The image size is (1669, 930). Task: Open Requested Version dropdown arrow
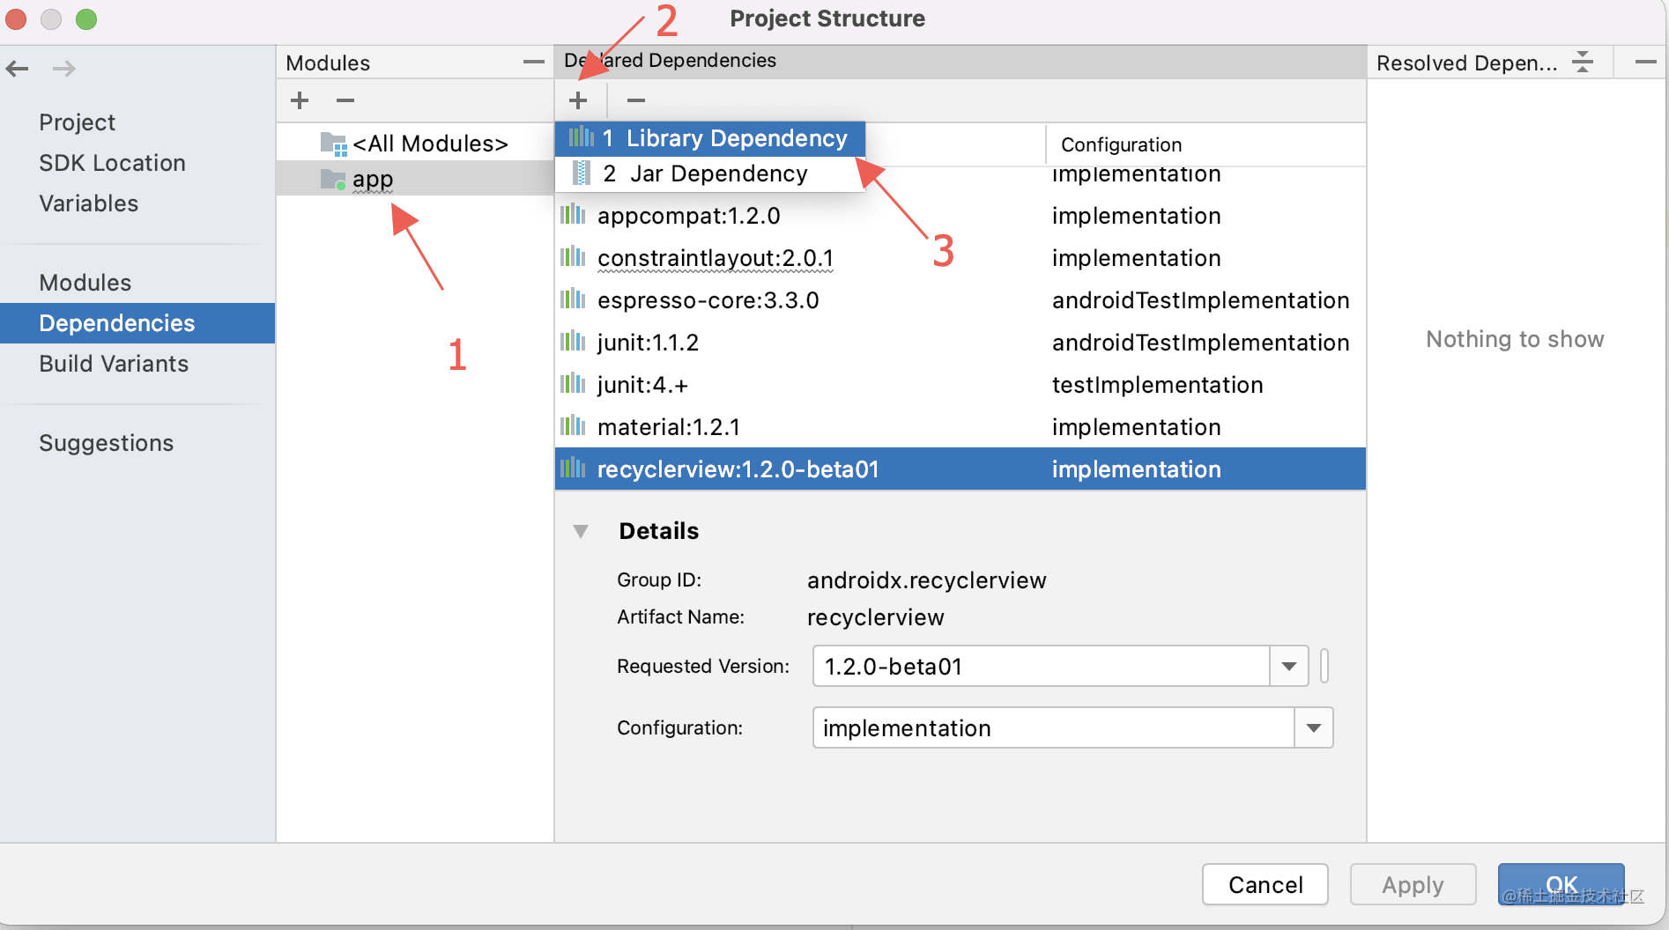(1289, 666)
